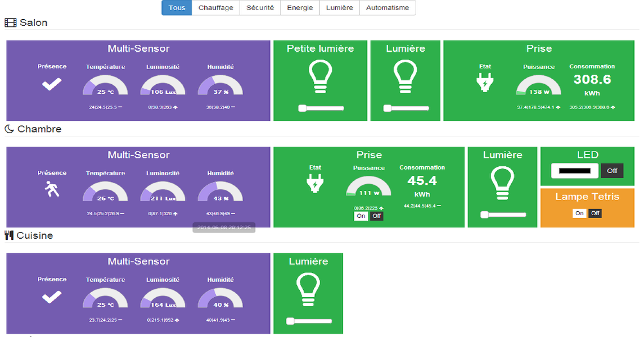
Task: Click the plug icon on the Salon Prise
Action: (485, 81)
